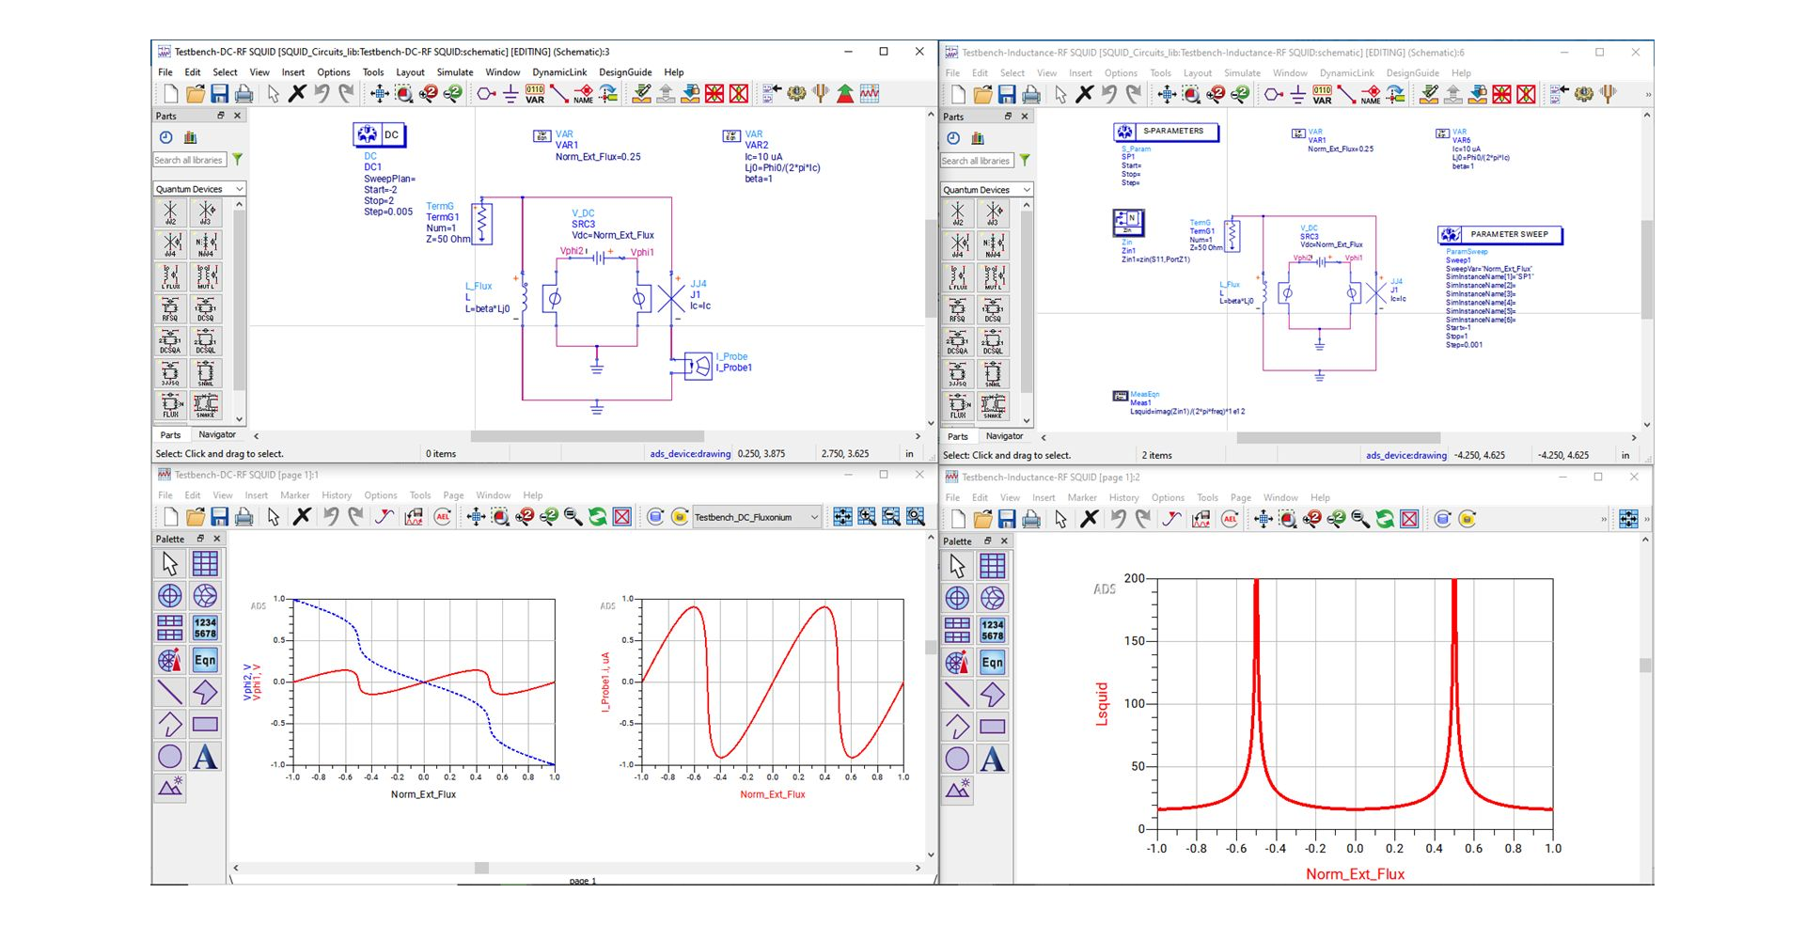
Task: Open DynamicLink menu in Inductance schematic
Action: 1347,73
